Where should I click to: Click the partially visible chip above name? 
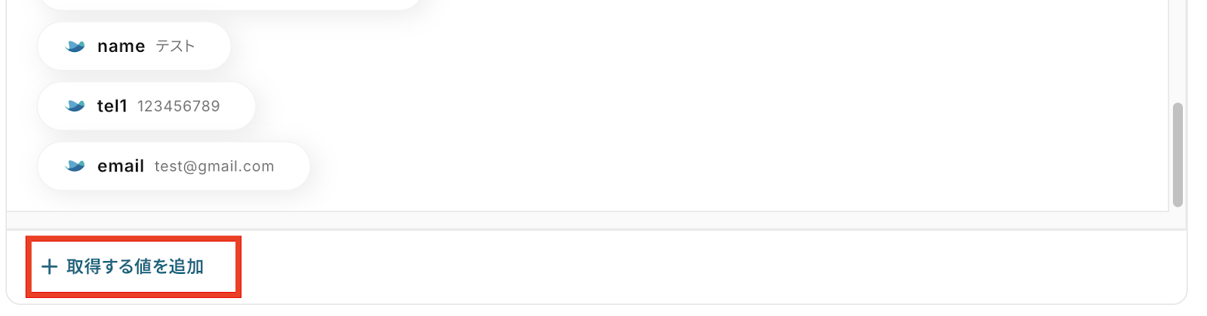229,4
